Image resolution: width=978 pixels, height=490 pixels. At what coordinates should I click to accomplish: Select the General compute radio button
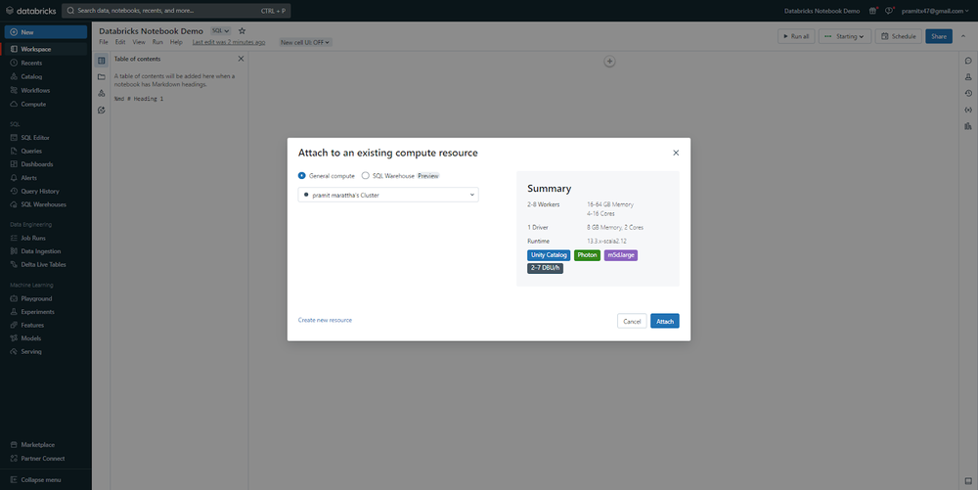point(302,176)
